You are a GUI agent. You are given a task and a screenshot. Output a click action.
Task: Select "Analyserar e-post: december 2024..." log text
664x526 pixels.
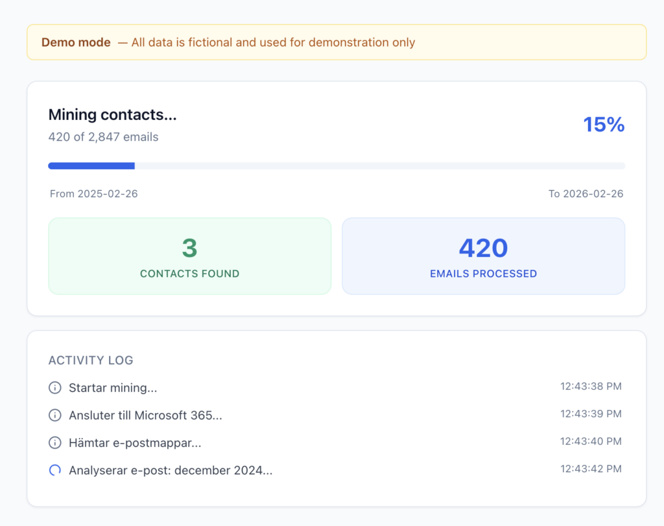point(171,471)
